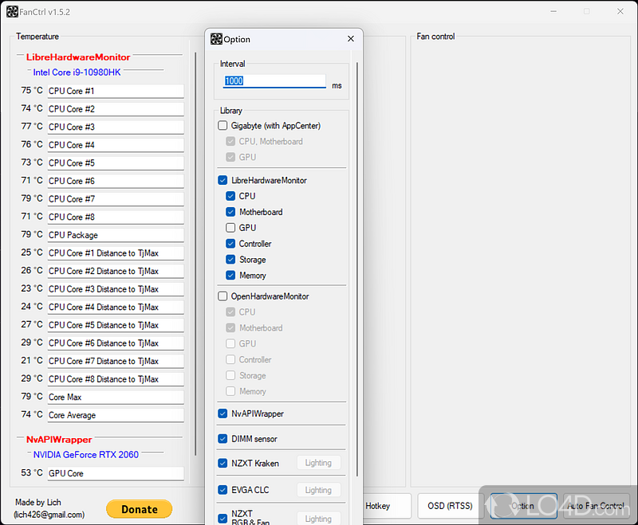The width and height of the screenshot is (638, 525).
Task: Click the Option button in main window
Action: click(x=524, y=506)
